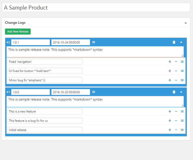193x160 pixels.
Task: Click plus icon beside Fixed `navigation` row
Action: point(170,61)
